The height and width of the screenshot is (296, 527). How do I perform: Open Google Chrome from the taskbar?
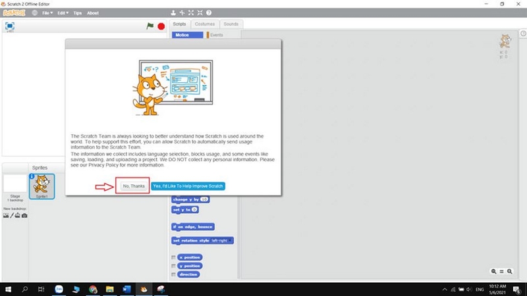(93, 289)
